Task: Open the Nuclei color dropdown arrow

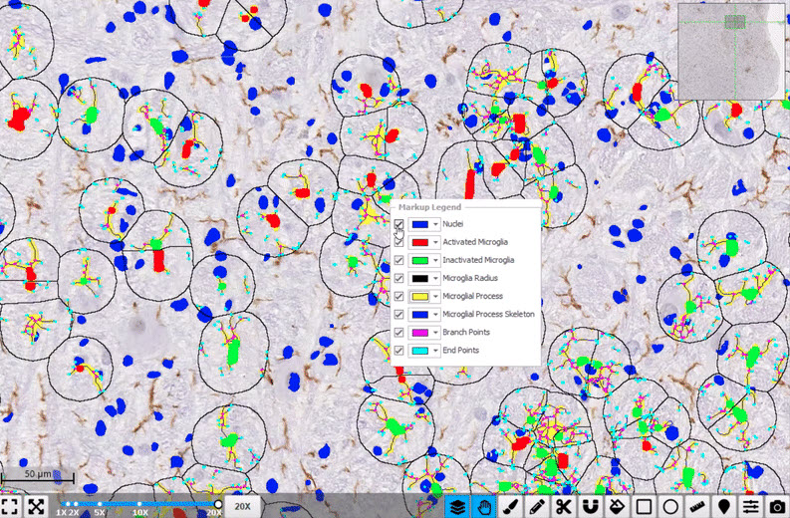Action: pyautogui.click(x=436, y=224)
